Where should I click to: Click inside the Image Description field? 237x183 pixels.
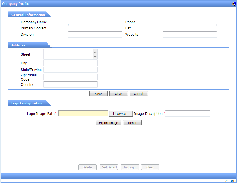187,113
